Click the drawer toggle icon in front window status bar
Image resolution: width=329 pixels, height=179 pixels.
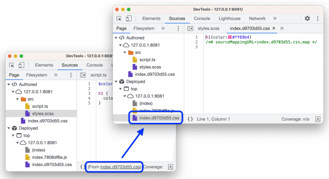point(318,119)
